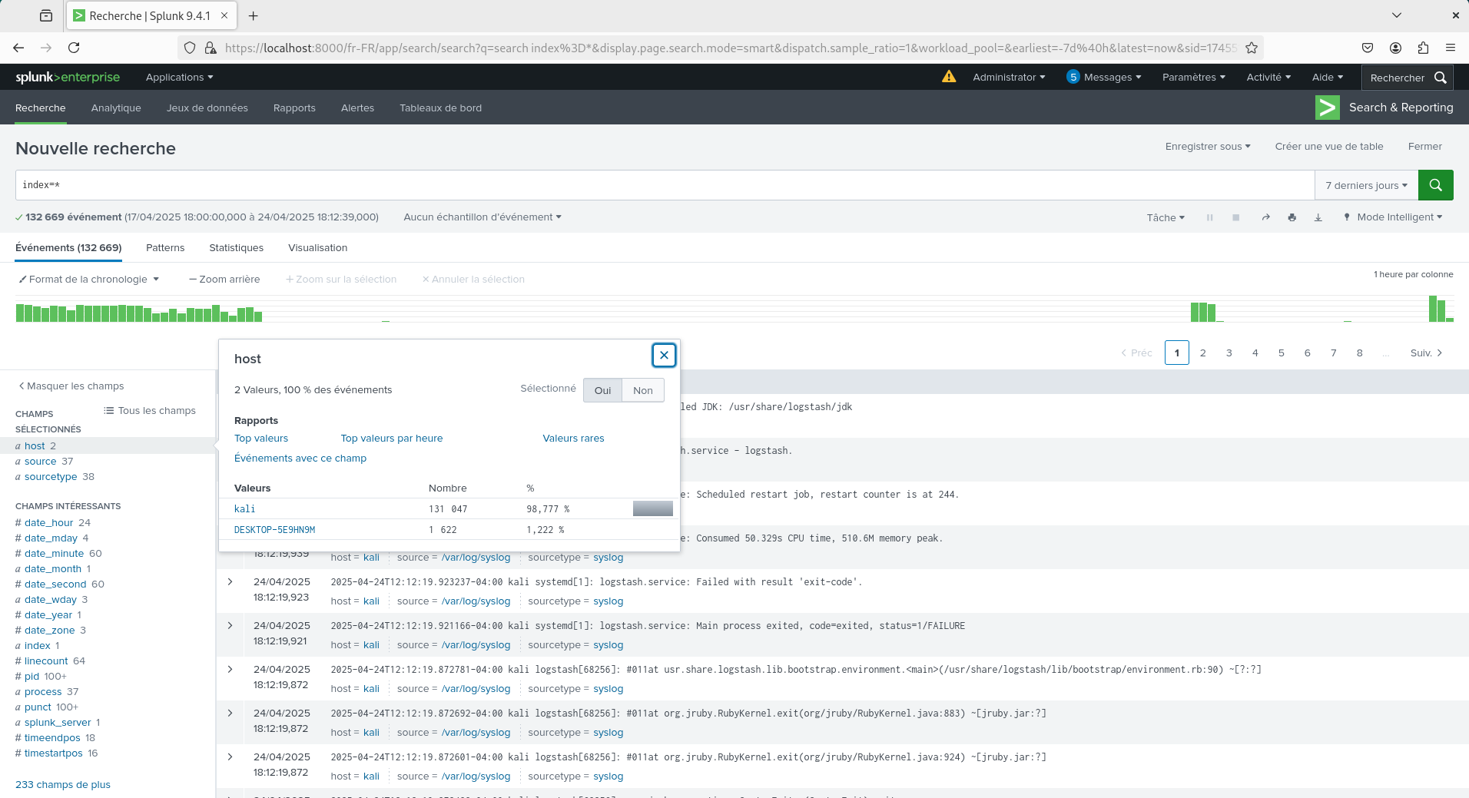Image resolution: width=1469 pixels, height=798 pixels.
Task: Click the Search & Reporting app icon
Action: (x=1327, y=108)
